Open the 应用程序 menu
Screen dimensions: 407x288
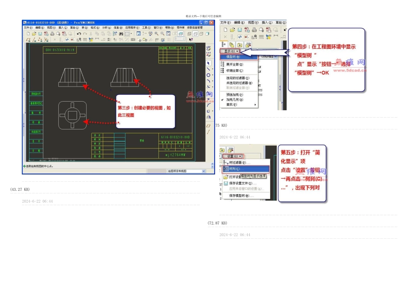[132, 28]
